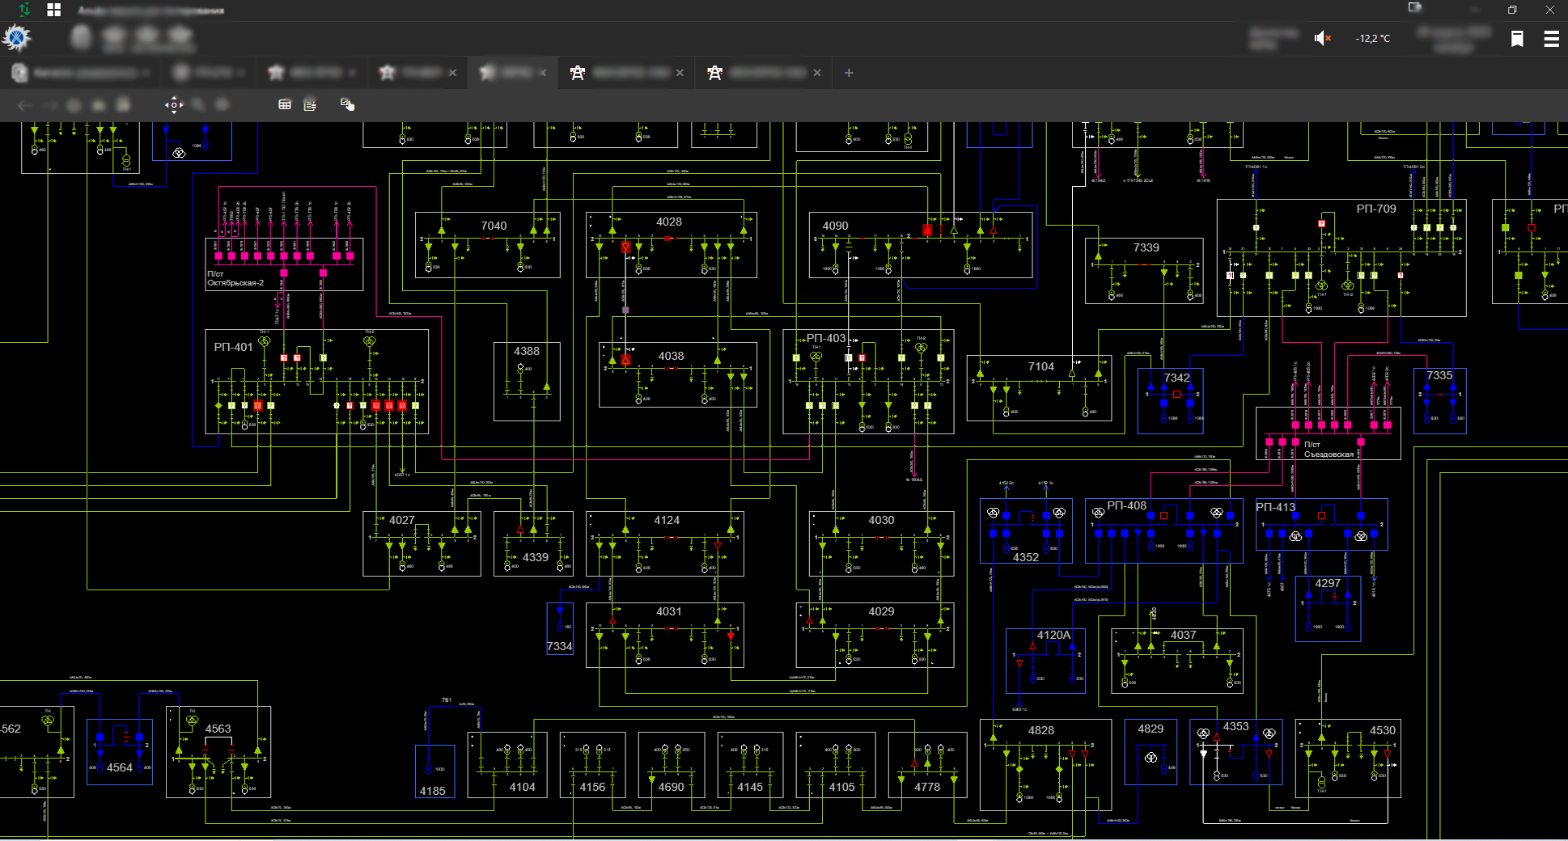The image size is (1568, 841).
Task: Select distribution point РП-408
Action: point(1126,505)
